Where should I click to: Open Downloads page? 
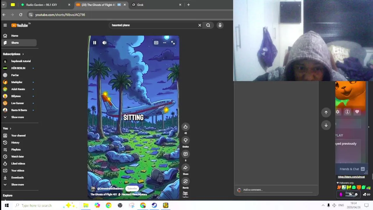click(x=18, y=178)
